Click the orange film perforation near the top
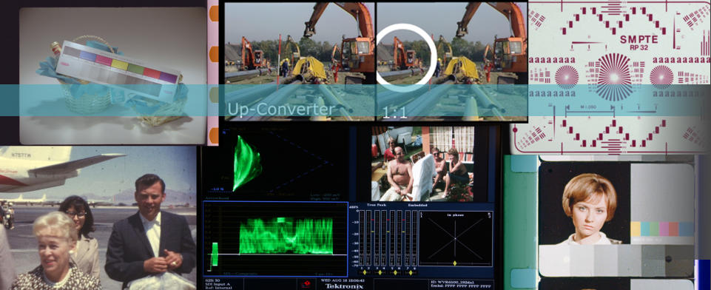Viewport: 711px width, 290px height. pos(214,13)
